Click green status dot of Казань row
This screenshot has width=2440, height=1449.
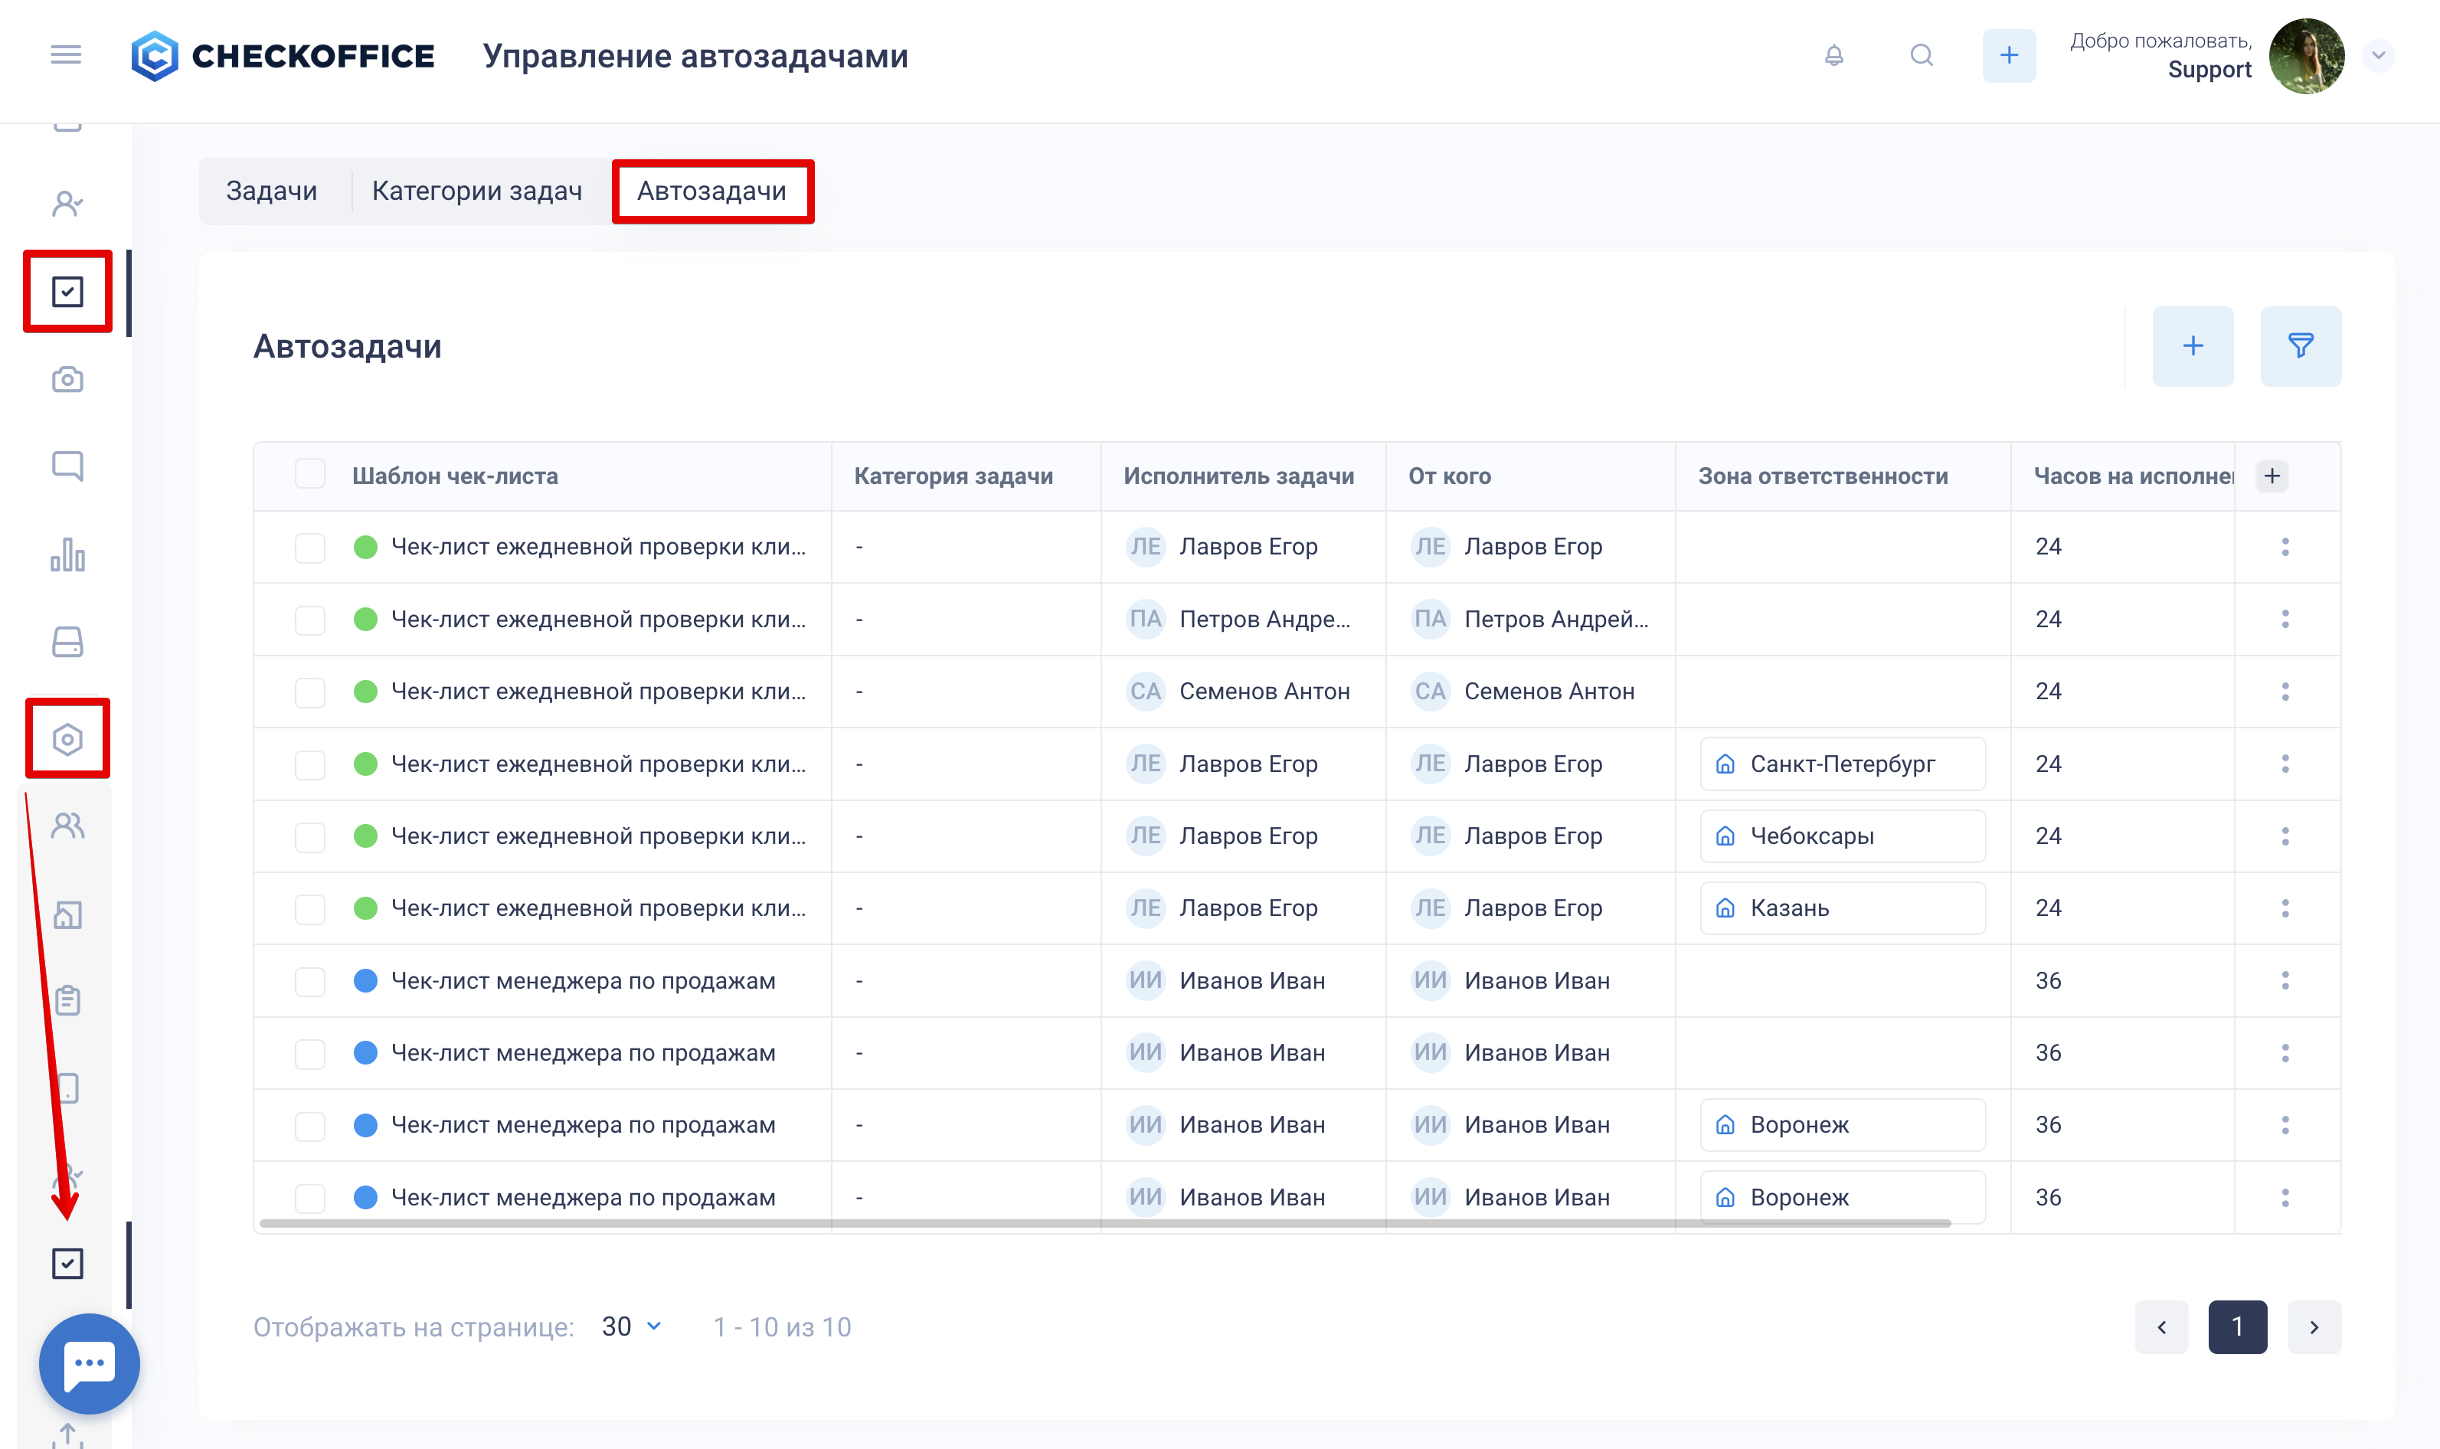365,908
